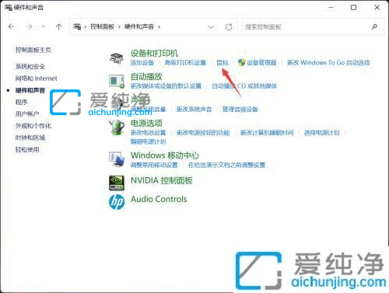Click the search control panel input box
This screenshot has width=389, height=293.
coord(313,26)
